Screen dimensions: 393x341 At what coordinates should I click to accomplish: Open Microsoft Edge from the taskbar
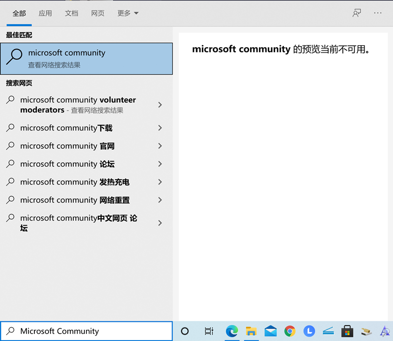(x=231, y=332)
